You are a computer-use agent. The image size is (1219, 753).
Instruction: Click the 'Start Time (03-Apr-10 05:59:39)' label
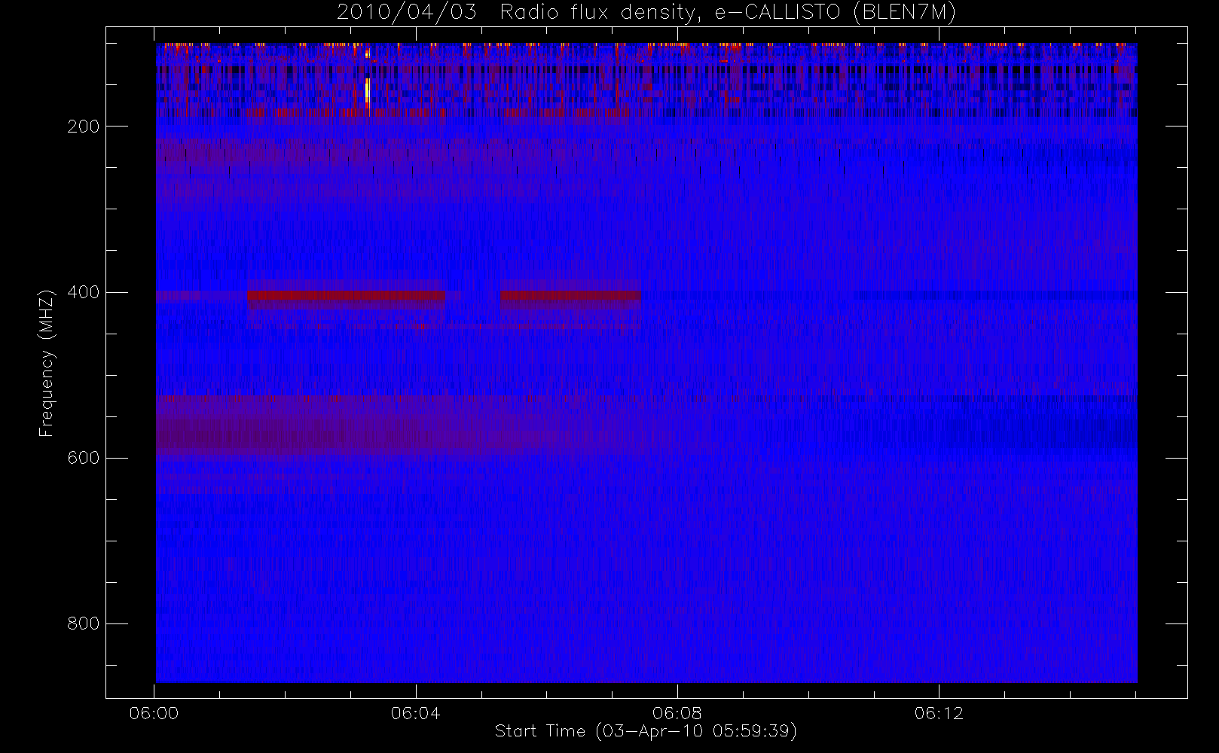(x=646, y=731)
